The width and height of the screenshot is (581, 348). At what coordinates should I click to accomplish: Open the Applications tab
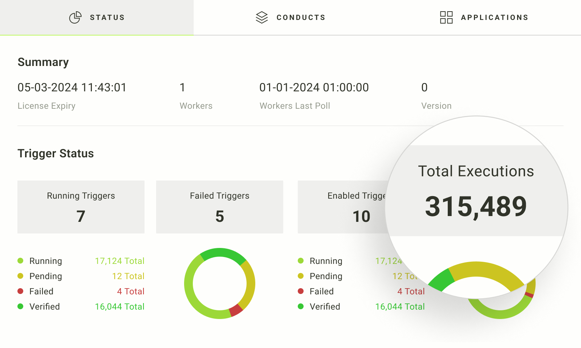point(484,17)
